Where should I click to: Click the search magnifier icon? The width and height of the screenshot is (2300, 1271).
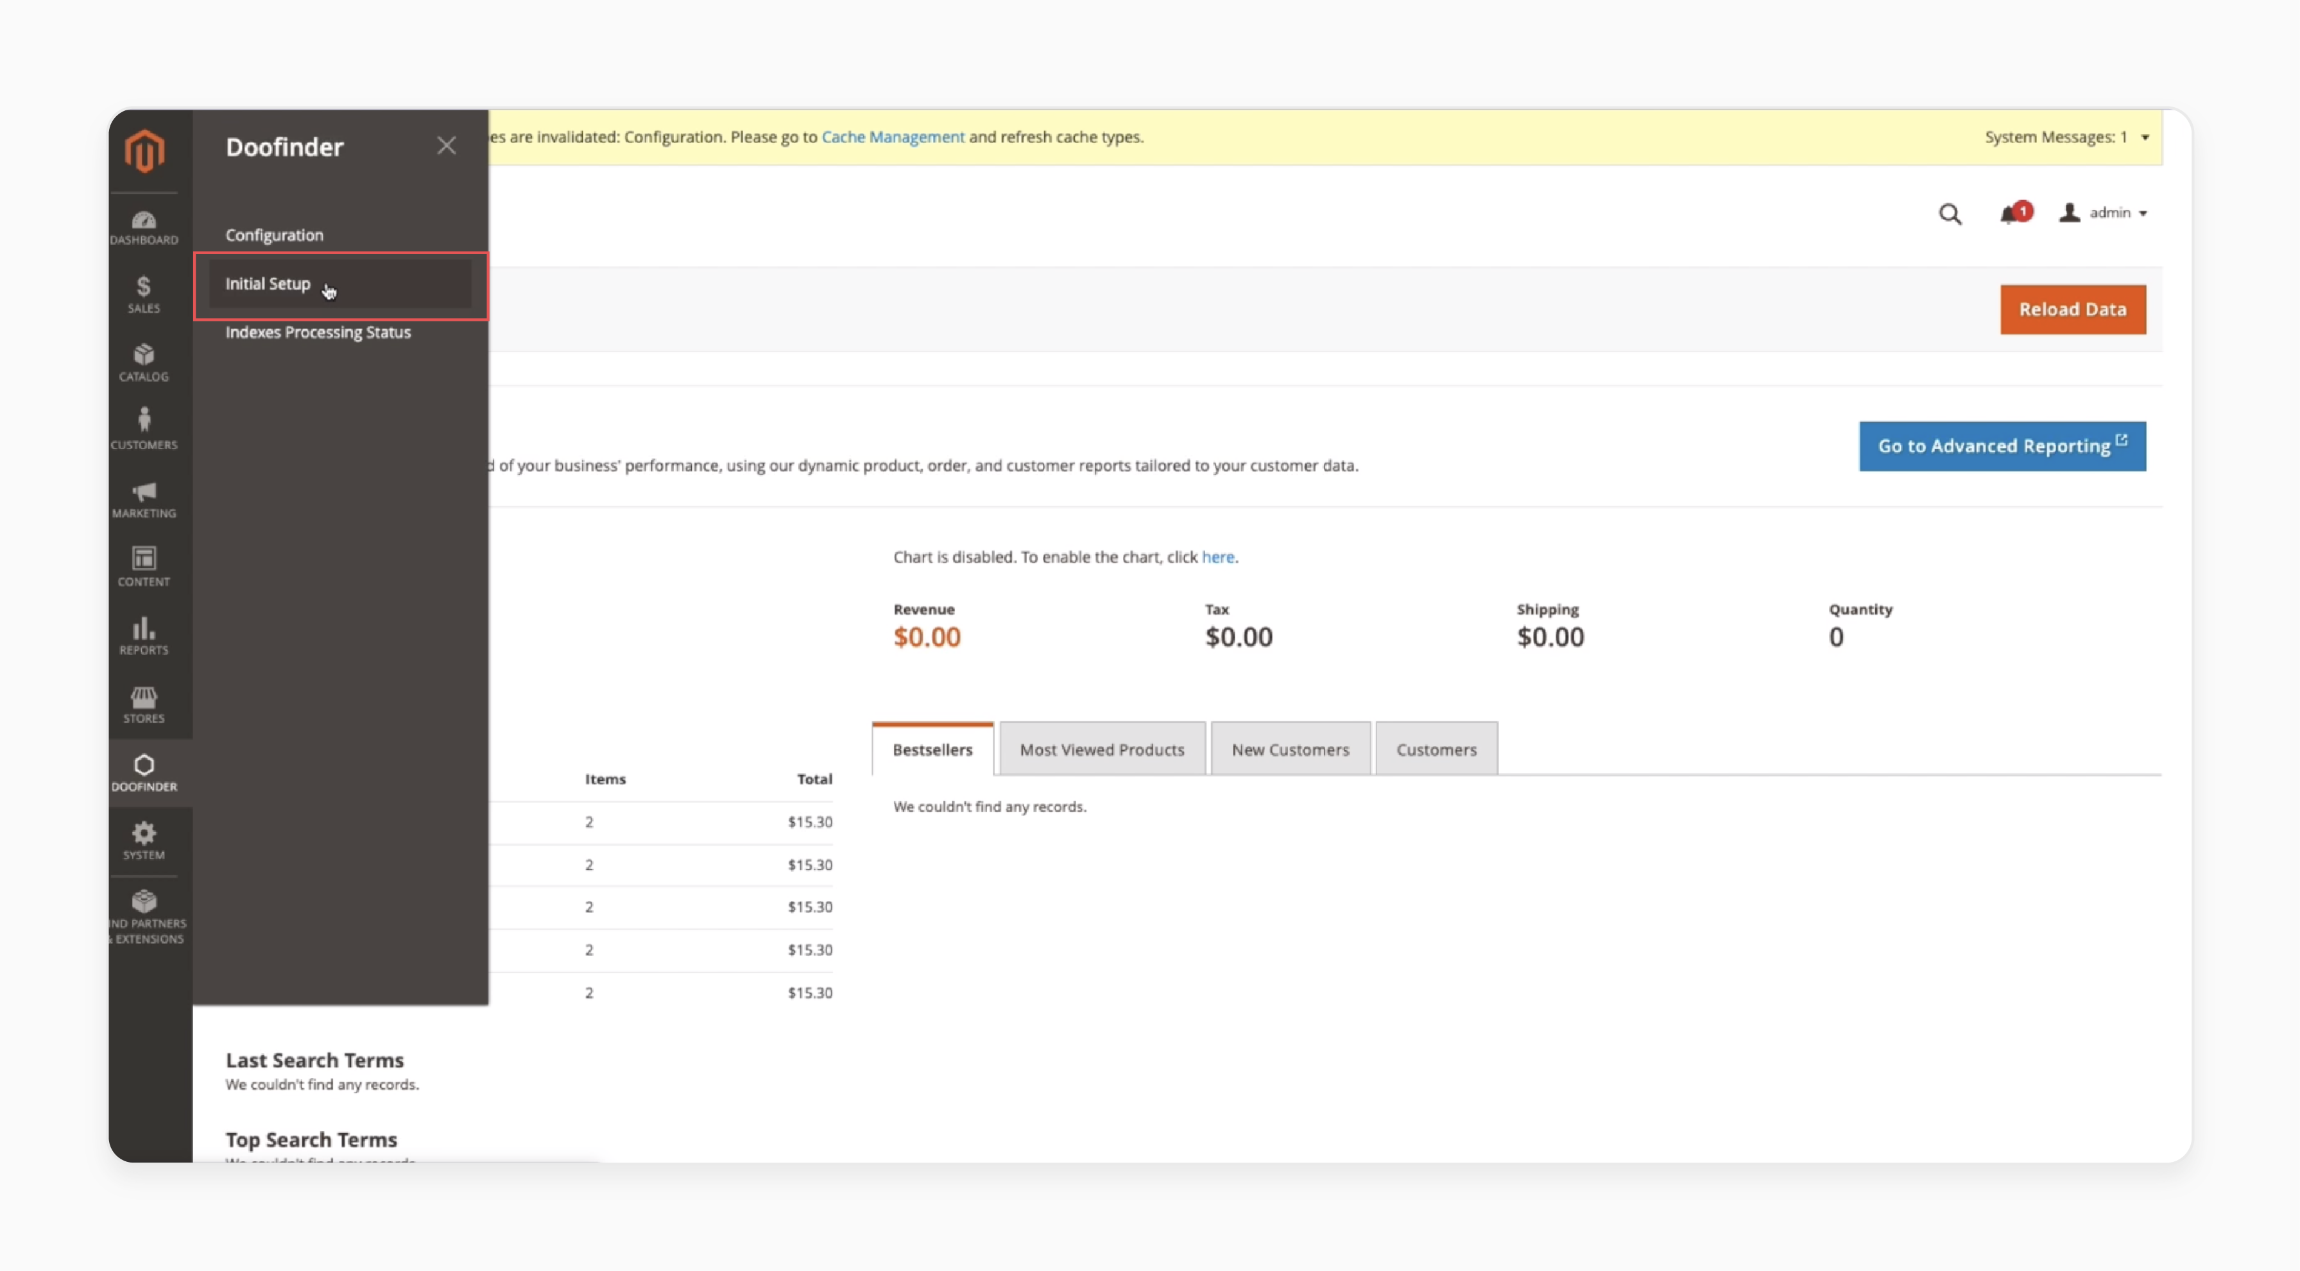pyautogui.click(x=1950, y=214)
